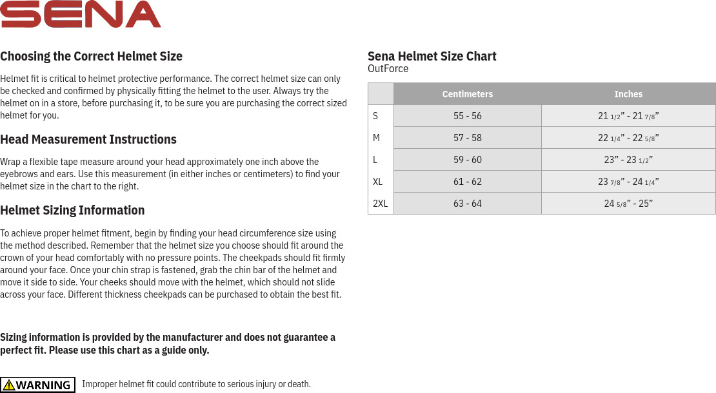The image size is (716, 393).
Task: Click the 23 7/8" - 24 1/4" inches cell
Action: [628, 182]
